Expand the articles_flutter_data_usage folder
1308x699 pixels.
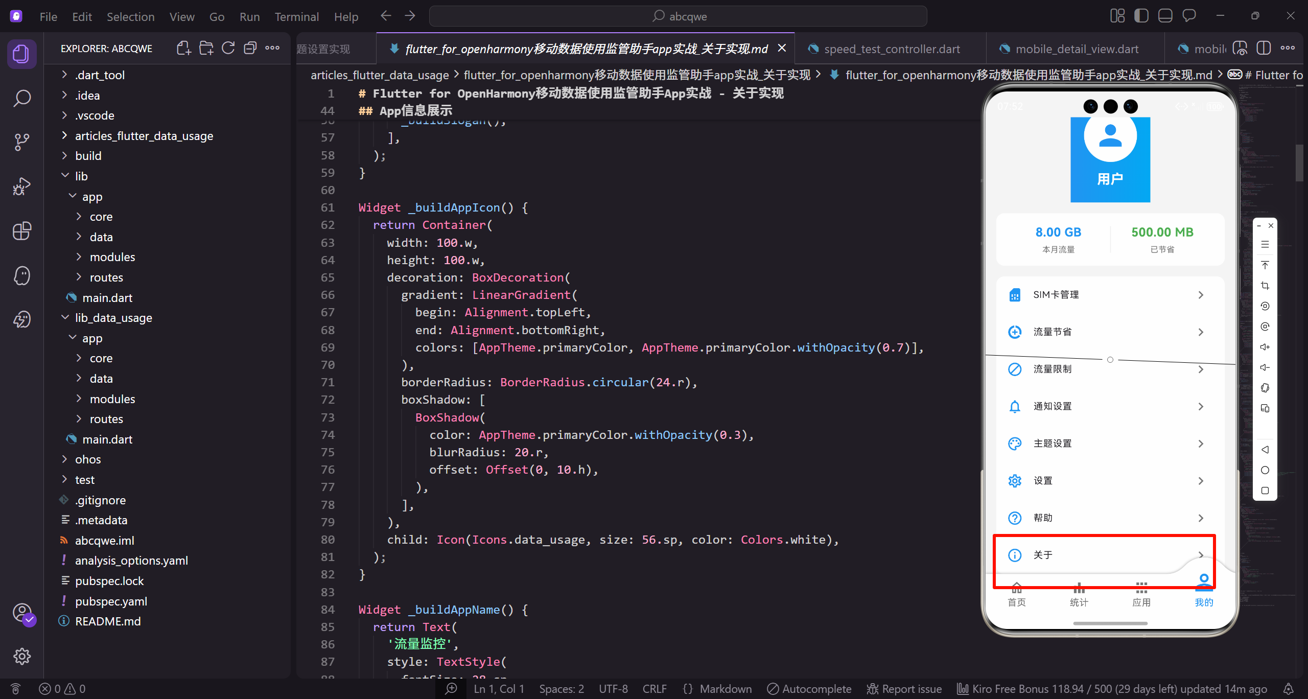coord(144,136)
